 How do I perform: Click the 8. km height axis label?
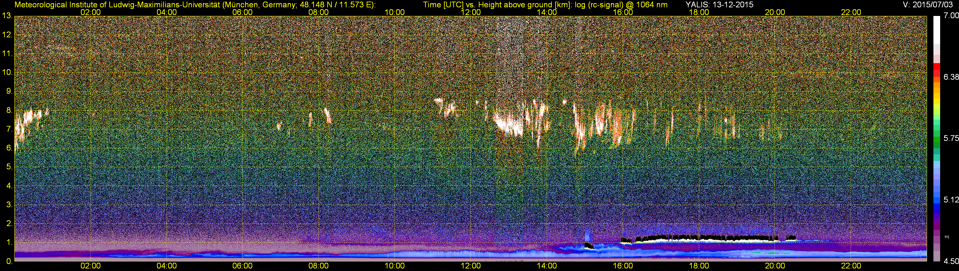9,110
